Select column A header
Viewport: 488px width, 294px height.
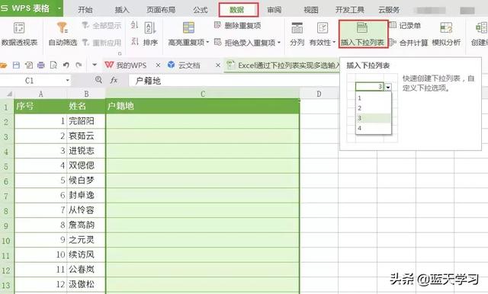(40, 94)
